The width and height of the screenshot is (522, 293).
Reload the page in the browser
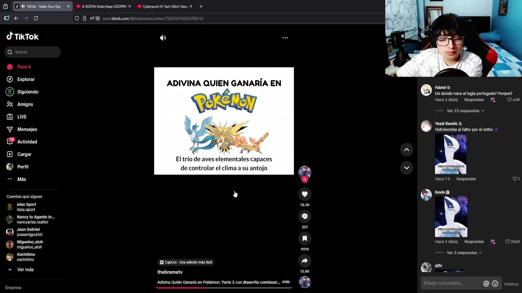coord(36,18)
